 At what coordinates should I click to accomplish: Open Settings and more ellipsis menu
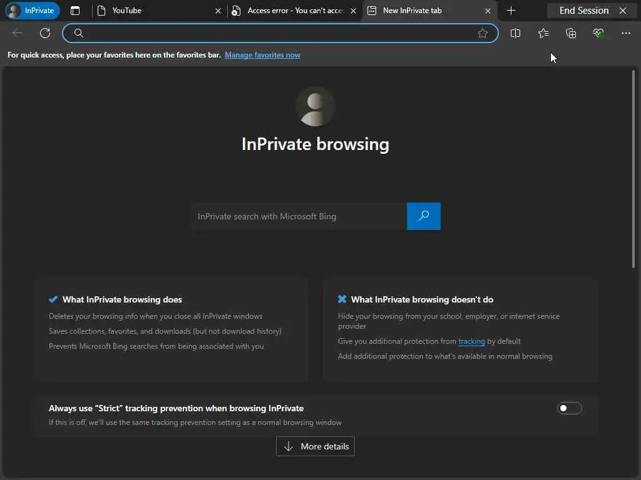pos(626,33)
